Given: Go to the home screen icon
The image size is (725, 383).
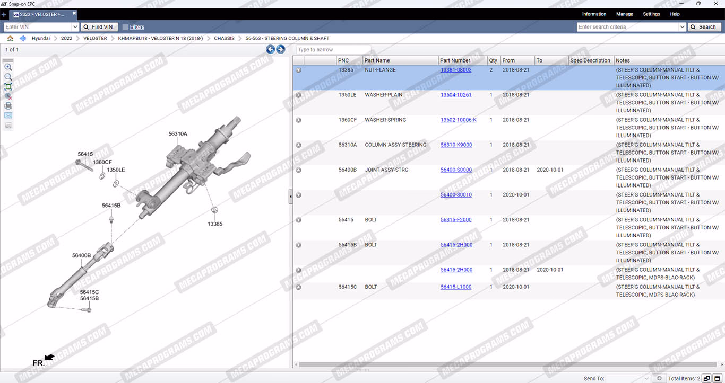Looking at the screenshot, I should click(10, 38).
